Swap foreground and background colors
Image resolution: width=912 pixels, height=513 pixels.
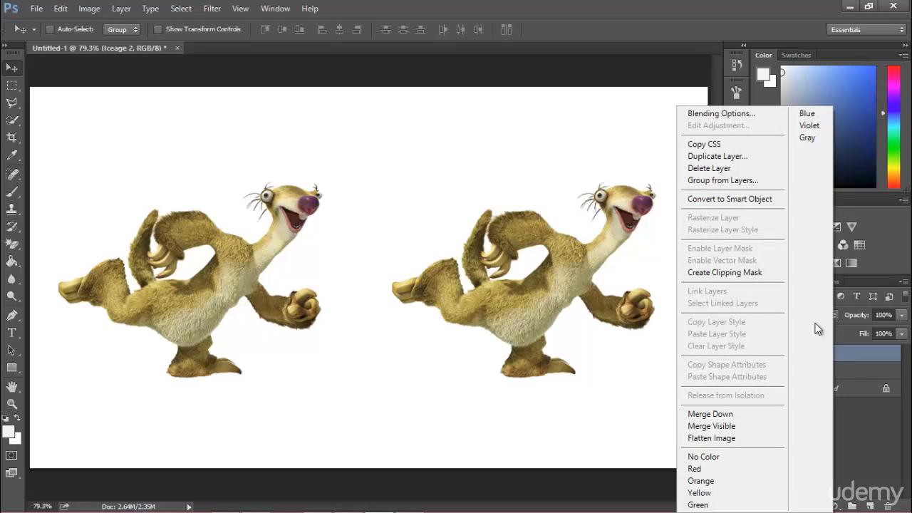click(18, 418)
